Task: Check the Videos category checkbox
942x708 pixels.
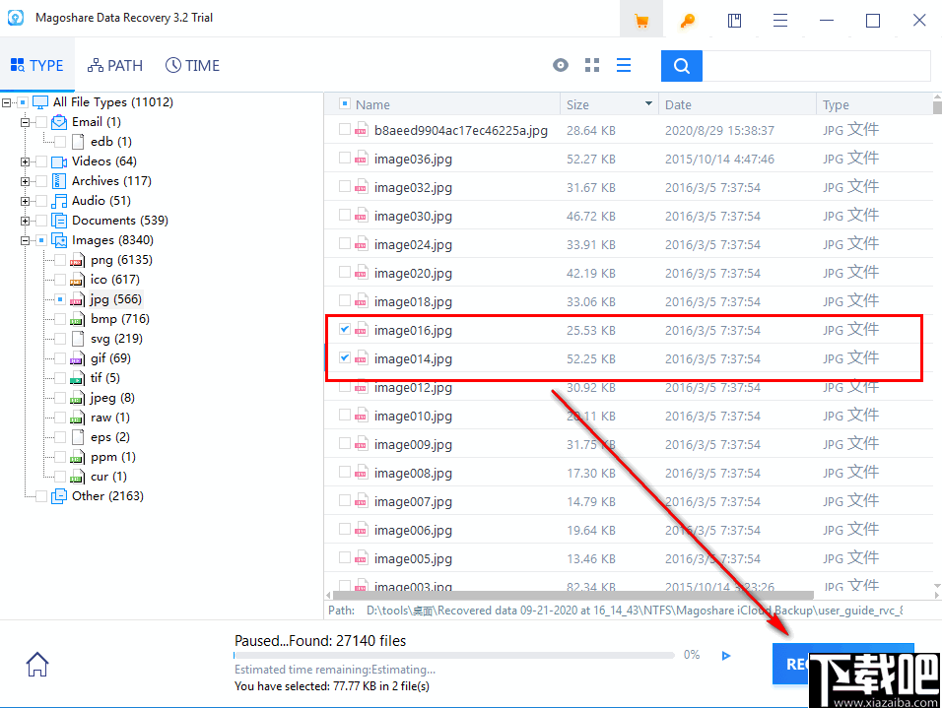Action: click(x=41, y=161)
